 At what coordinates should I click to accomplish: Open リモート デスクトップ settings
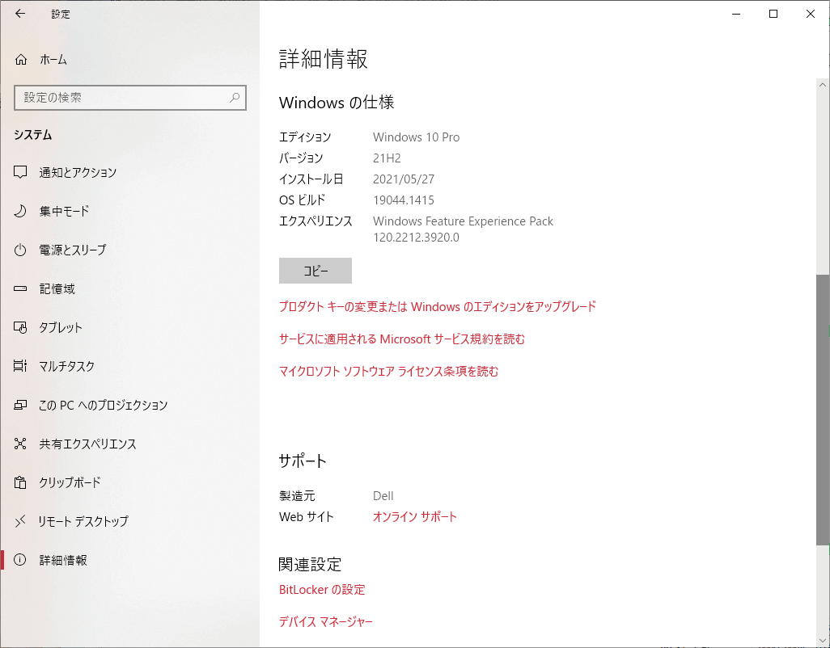pos(129,521)
